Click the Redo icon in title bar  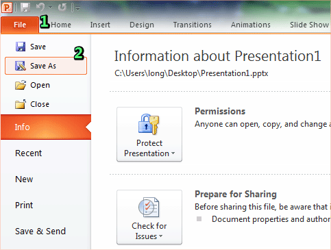coord(62,8)
